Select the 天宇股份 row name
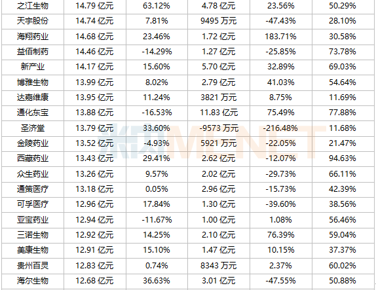 pos(33,21)
